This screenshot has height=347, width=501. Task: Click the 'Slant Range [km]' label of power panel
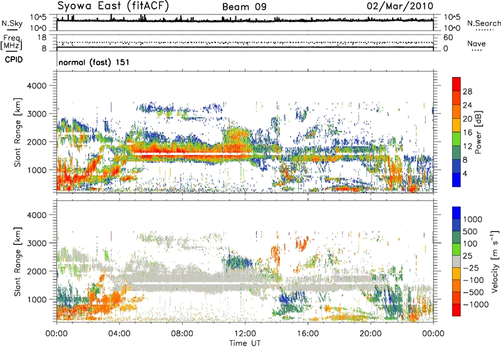(18, 133)
